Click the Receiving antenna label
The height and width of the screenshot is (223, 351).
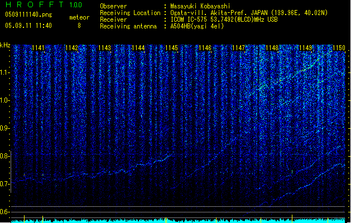coord(128,26)
